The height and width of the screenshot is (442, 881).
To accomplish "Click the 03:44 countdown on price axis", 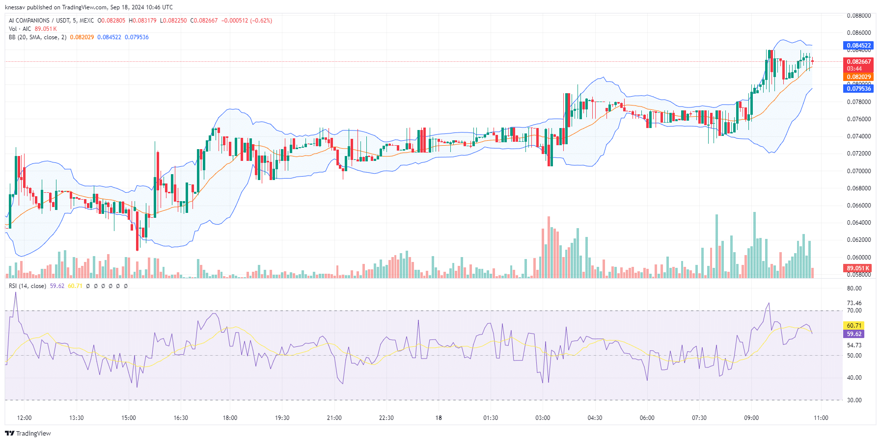I will click(854, 69).
